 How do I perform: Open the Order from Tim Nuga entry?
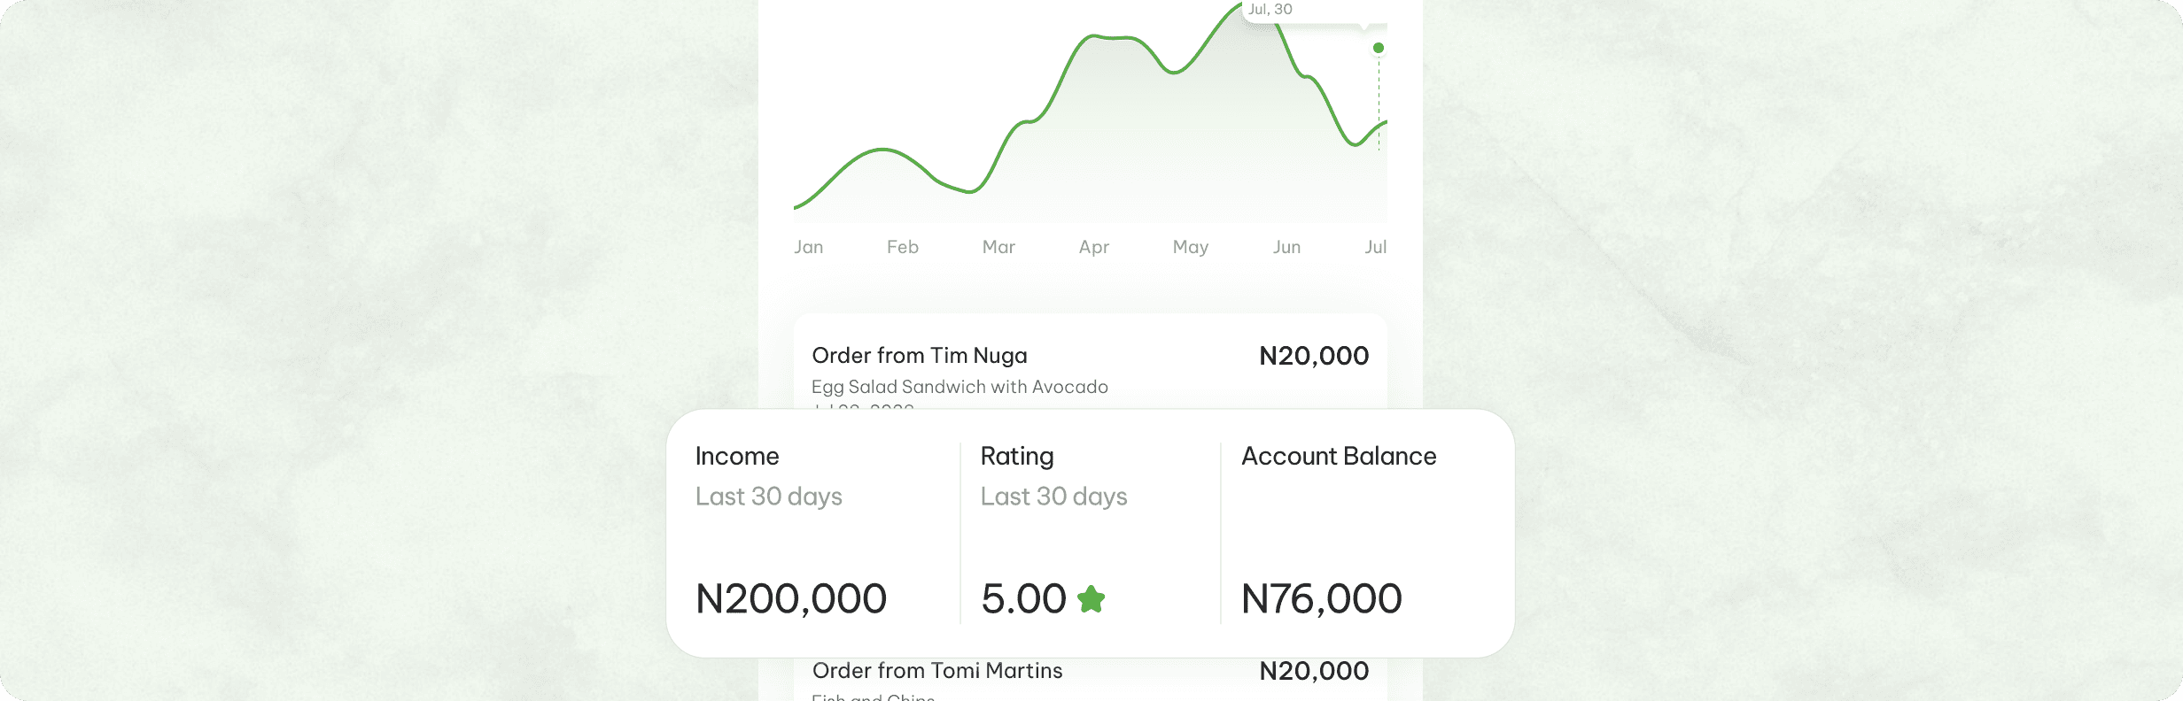tap(920, 356)
